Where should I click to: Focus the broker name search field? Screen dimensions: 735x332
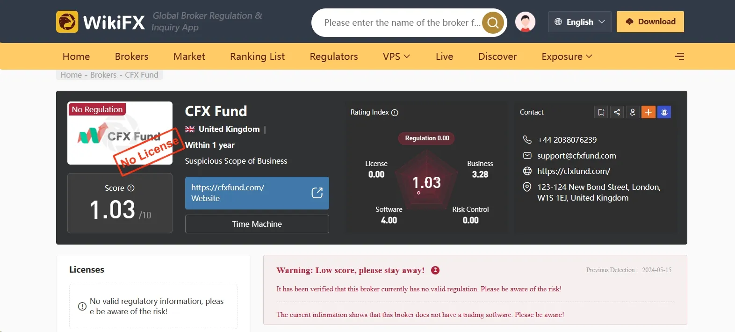(x=402, y=22)
